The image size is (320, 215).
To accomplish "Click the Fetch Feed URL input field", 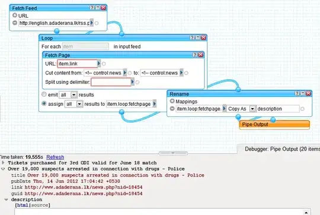I will pos(55,23).
